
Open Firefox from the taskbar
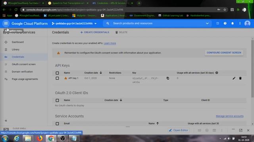40,138
